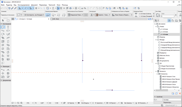Viewport: 182px width, 107px height.
Task: Collapse the Этажи folder in navigator
Action: pos(156,26)
